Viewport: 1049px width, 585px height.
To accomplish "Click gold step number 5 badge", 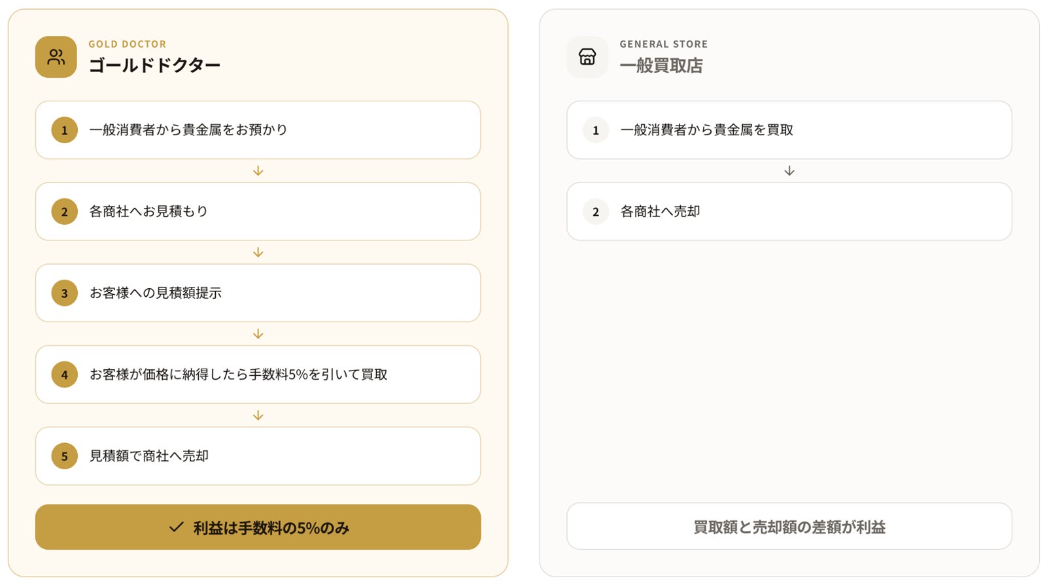I will point(64,456).
